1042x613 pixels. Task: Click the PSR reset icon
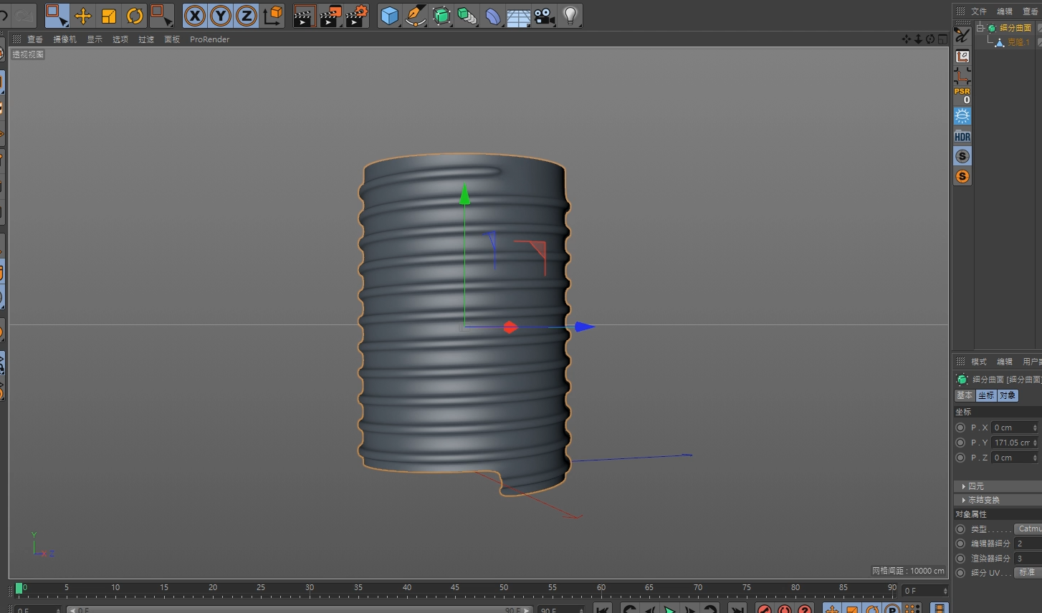962,95
